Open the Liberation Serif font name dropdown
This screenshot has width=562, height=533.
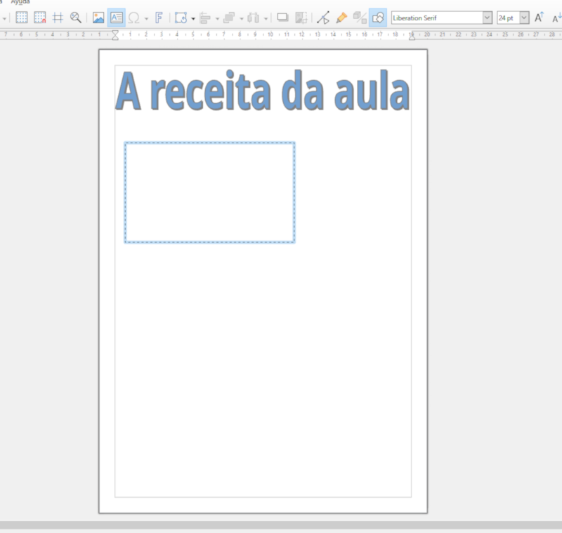[488, 18]
